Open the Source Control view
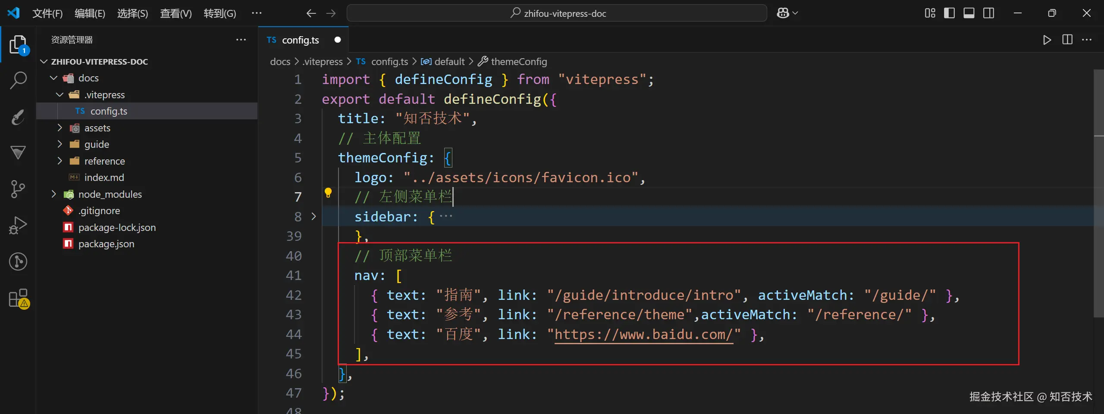Image resolution: width=1104 pixels, height=414 pixels. click(x=18, y=189)
